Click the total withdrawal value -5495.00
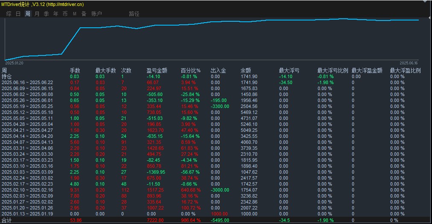This screenshot has width=432, height=224. (x=220, y=221)
